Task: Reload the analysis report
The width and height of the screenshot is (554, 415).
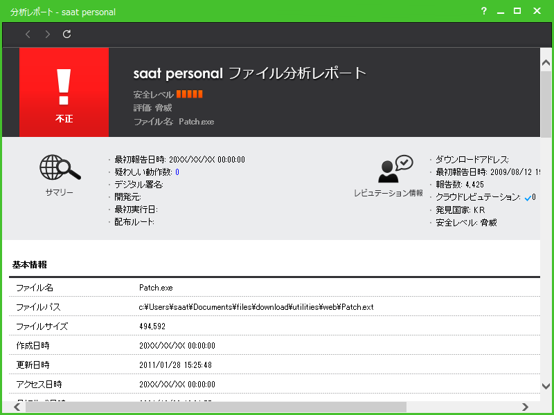Action: 66,34
